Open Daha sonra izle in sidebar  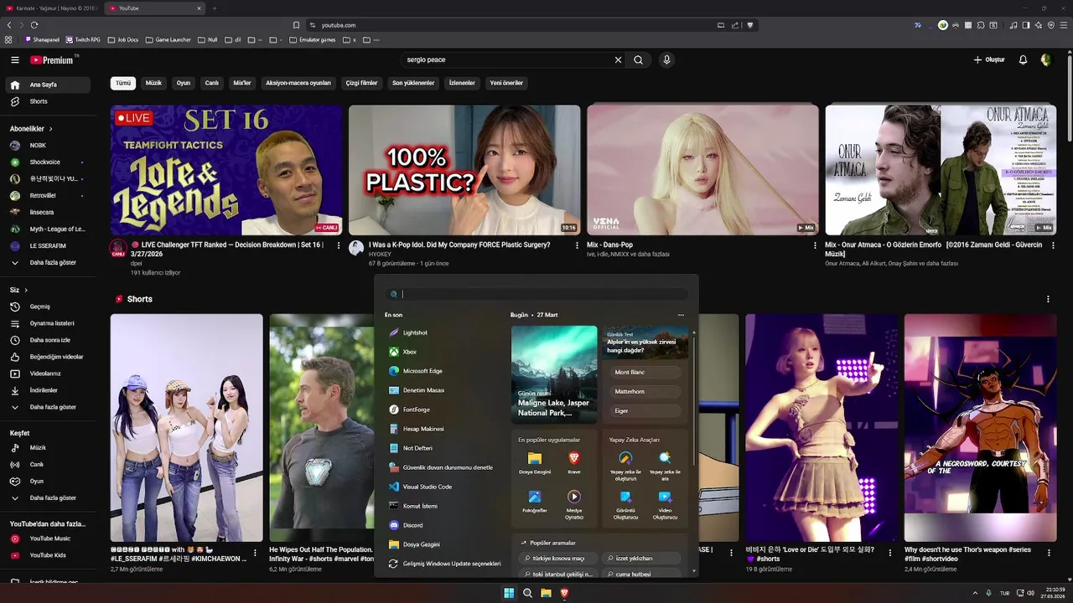[49, 340]
